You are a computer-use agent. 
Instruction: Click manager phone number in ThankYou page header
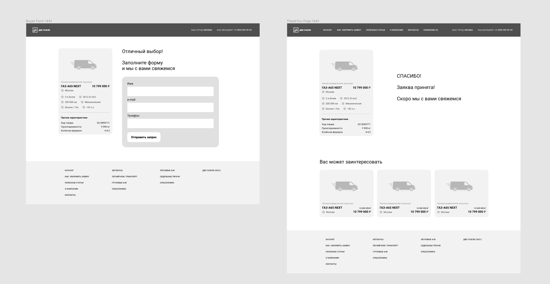(x=504, y=30)
